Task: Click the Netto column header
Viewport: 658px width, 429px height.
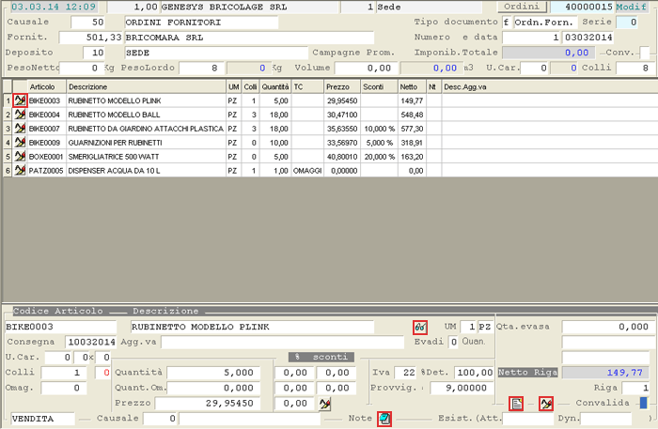Action: pyautogui.click(x=412, y=86)
